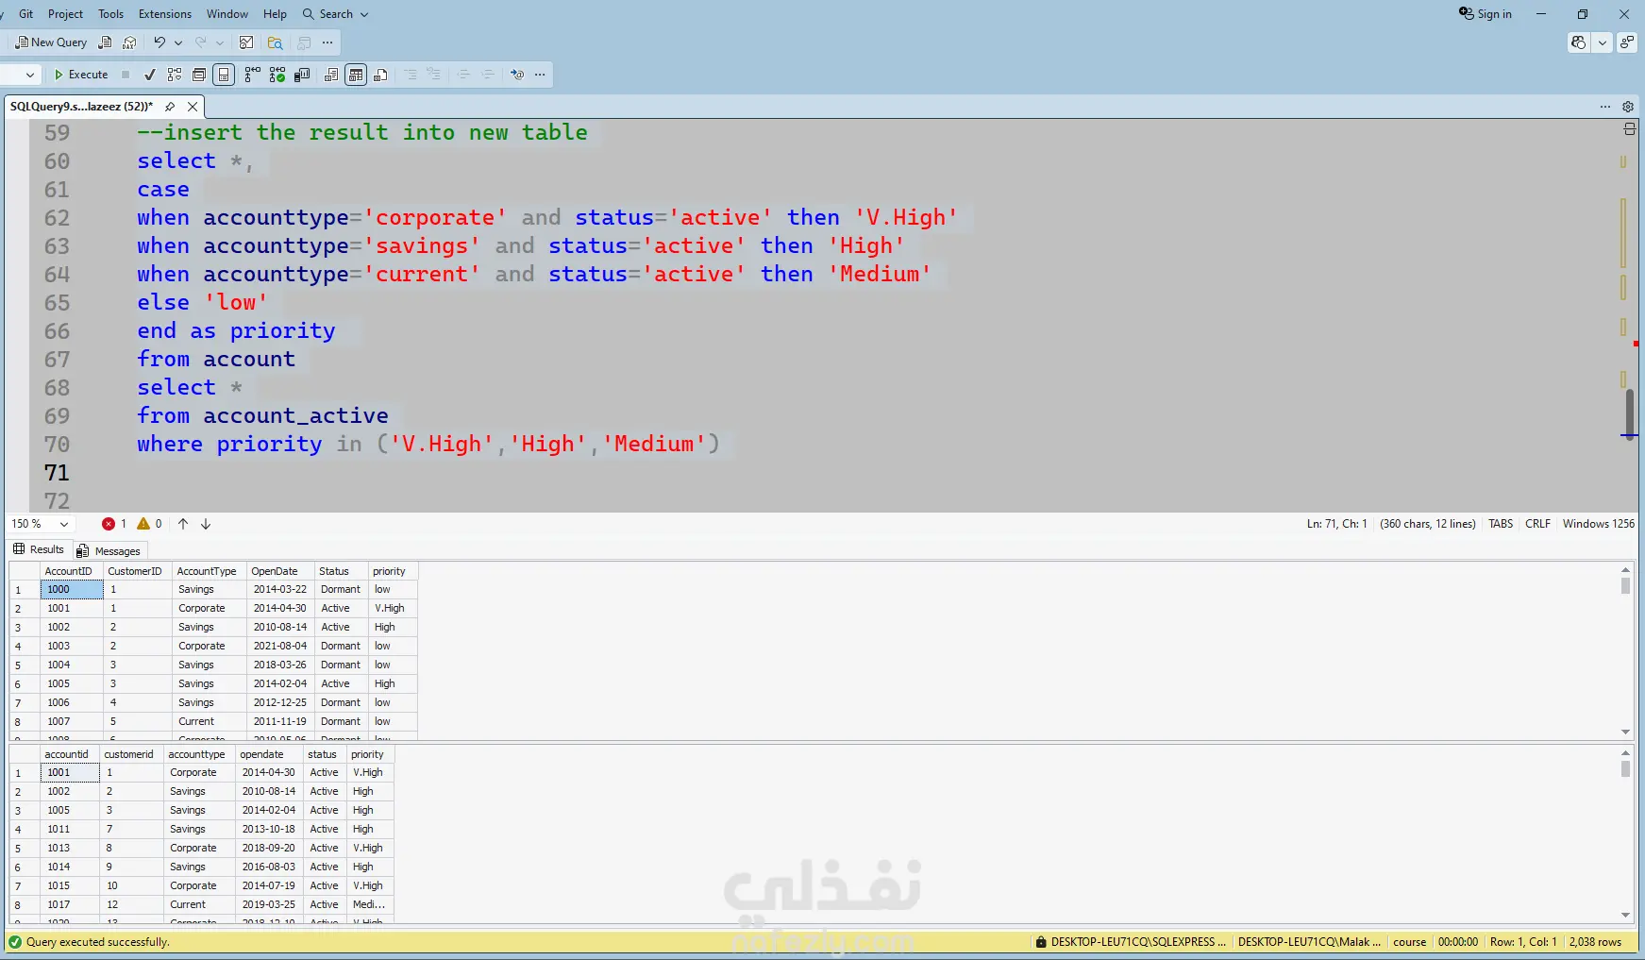Open the Activity Monitor icon

click(246, 42)
